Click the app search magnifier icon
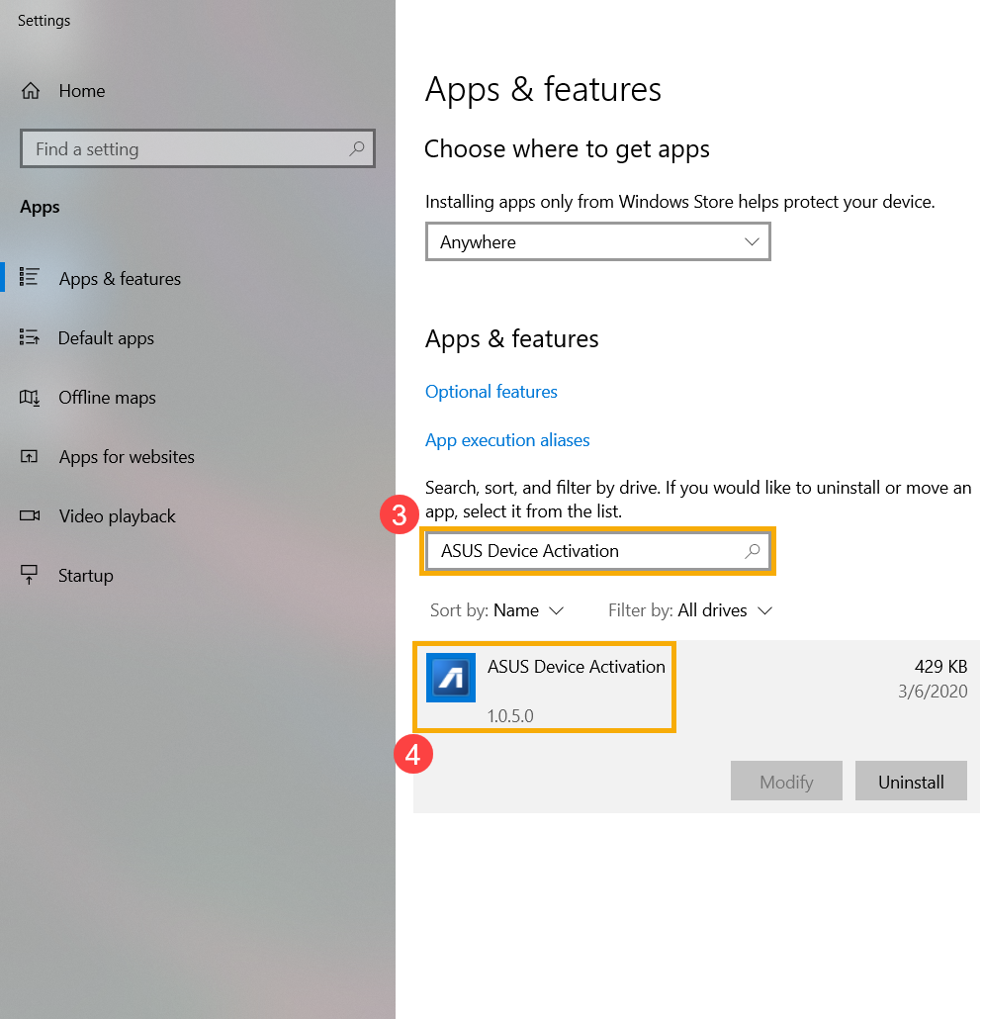983x1019 pixels. [x=752, y=551]
